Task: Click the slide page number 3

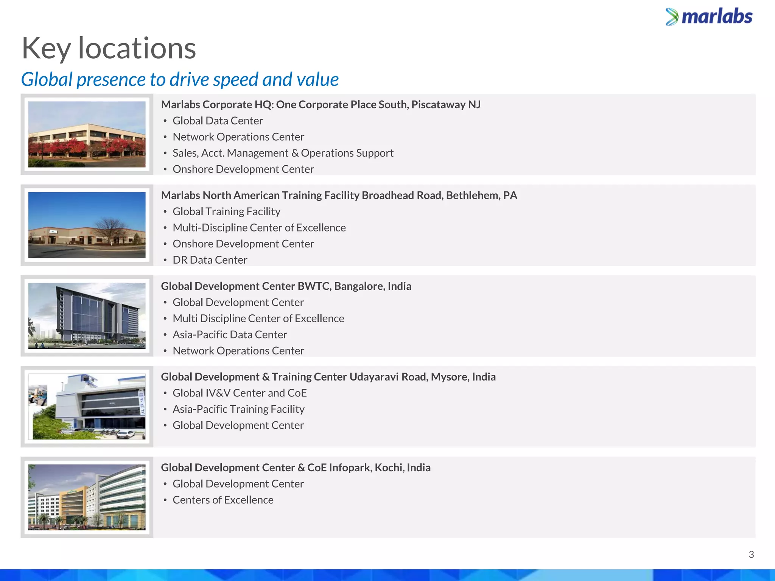Action: [x=751, y=555]
